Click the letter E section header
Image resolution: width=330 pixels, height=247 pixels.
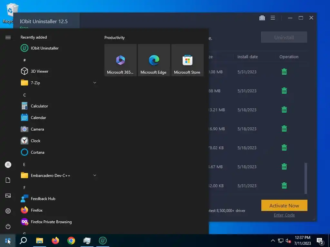click(24, 164)
